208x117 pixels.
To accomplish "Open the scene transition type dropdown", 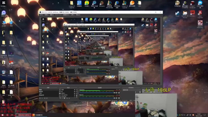I will [x=131, y=90].
